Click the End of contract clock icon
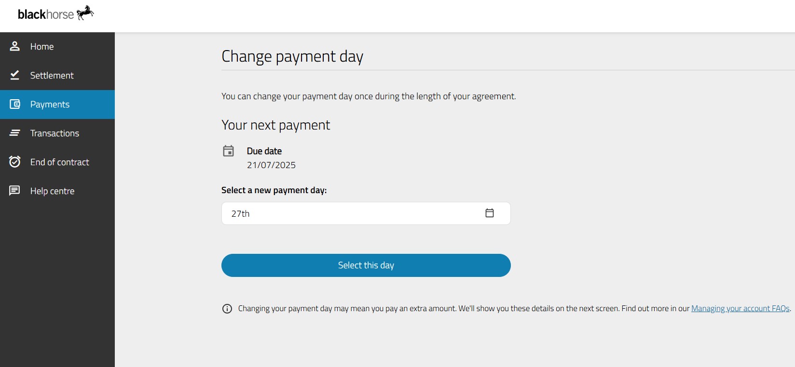 [15, 162]
